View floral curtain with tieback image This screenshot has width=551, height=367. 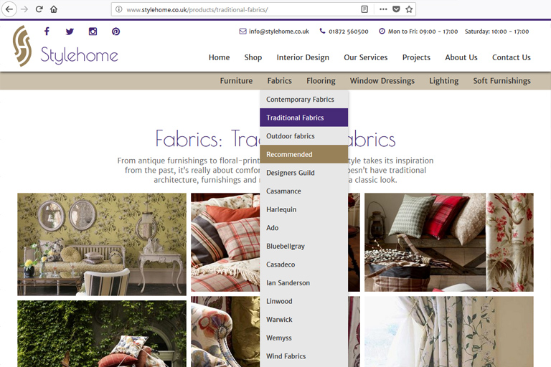click(448, 332)
